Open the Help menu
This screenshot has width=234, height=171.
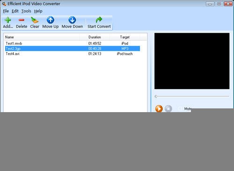[38, 11]
